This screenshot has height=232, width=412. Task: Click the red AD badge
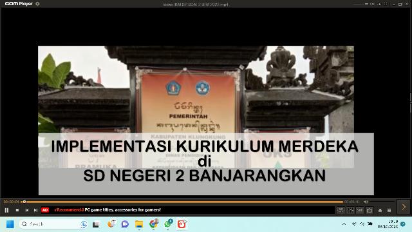(x=45, y=210)
